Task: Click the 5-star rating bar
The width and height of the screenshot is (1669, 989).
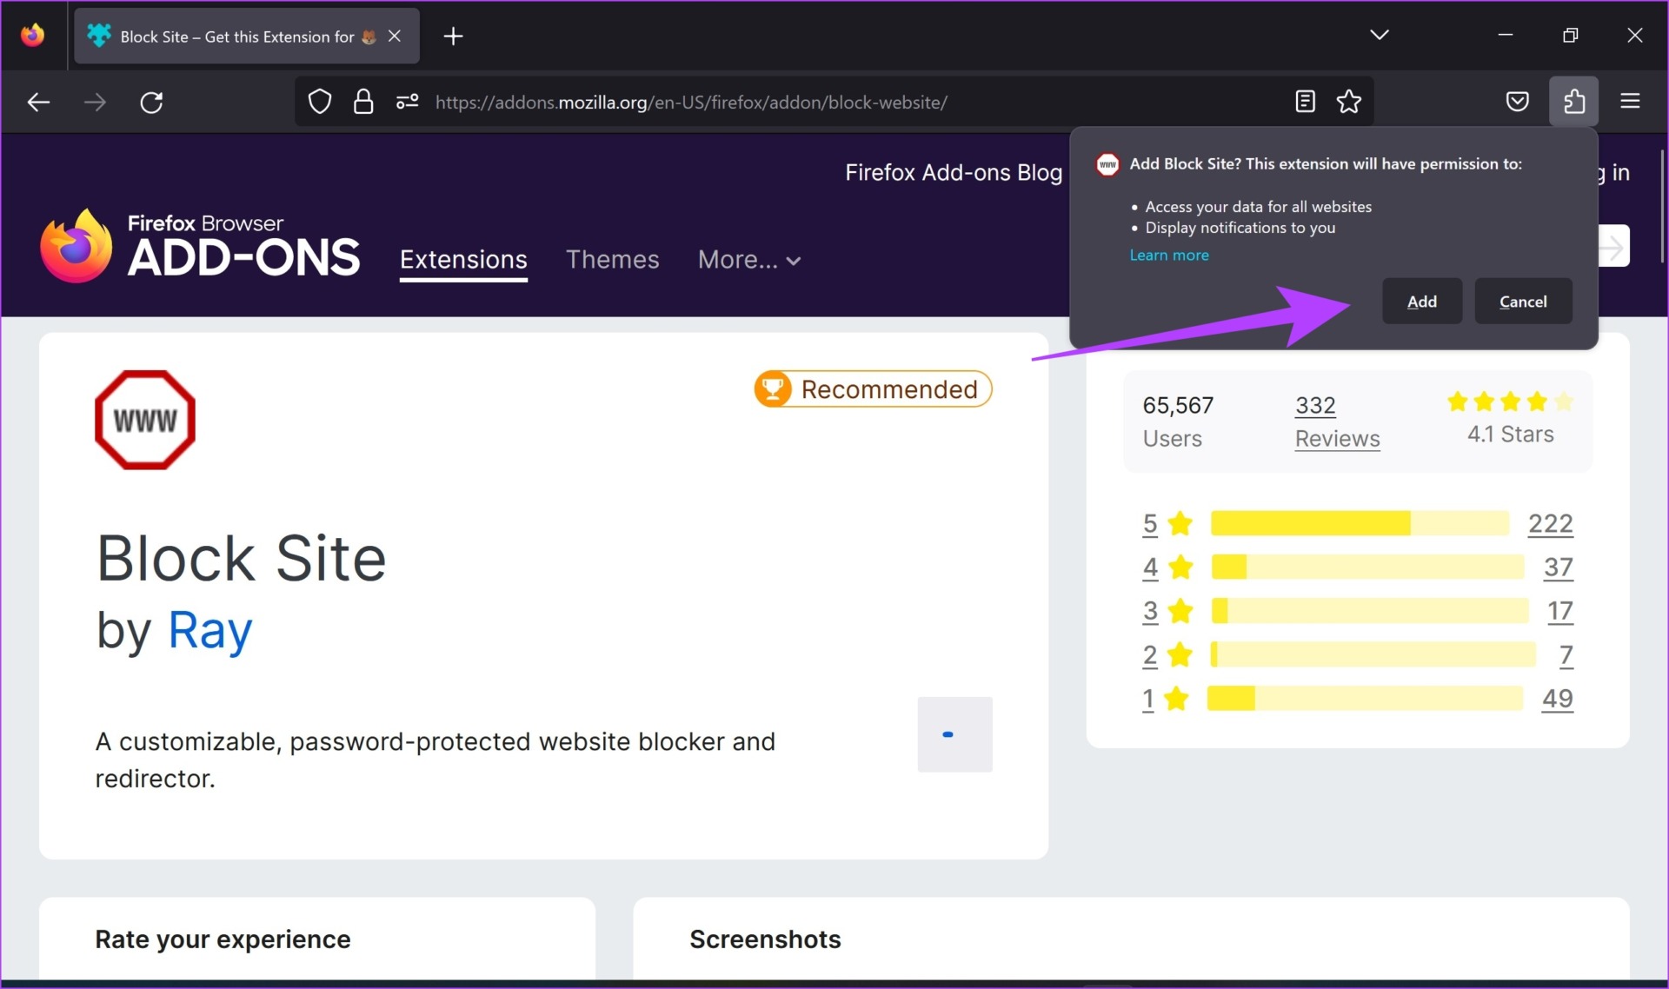Action: point(1360,523)
